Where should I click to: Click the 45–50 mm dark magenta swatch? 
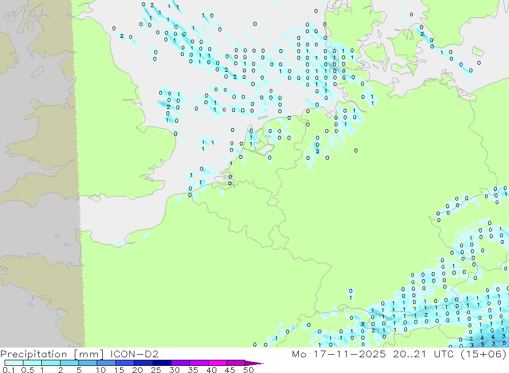(x=236, y=363)
